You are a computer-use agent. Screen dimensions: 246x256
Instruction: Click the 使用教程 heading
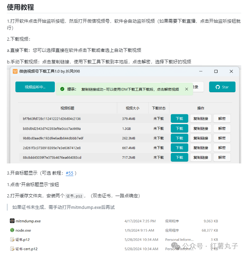(20, 7)
